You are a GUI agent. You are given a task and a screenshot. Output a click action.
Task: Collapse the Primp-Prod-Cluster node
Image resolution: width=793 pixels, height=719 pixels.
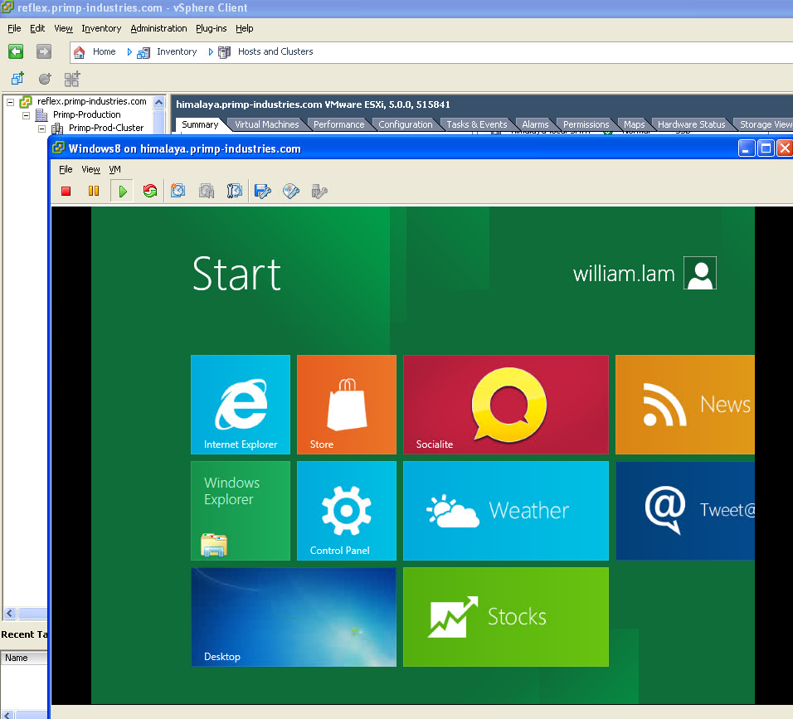coord(42,129)
